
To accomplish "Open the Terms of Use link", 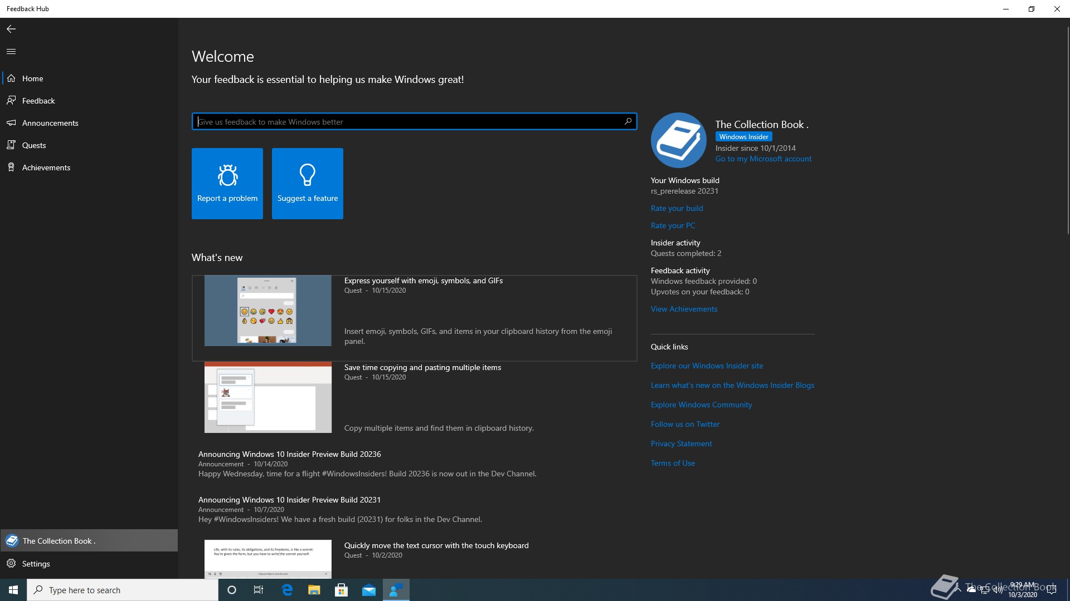I will (x=673, y=463).
